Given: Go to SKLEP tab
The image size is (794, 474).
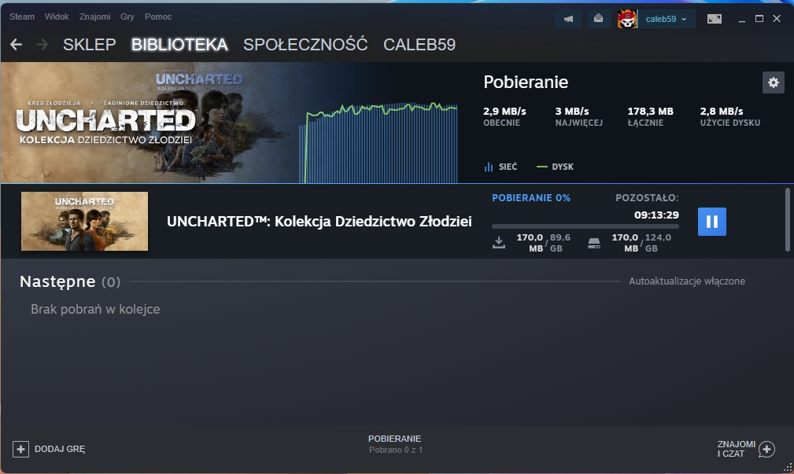Looking at the screenshot, I should pyautogui.click(x=89, y=45).
